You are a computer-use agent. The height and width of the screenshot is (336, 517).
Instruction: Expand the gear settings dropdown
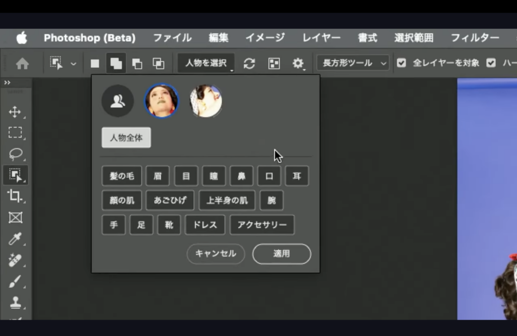tap(298, 63)
